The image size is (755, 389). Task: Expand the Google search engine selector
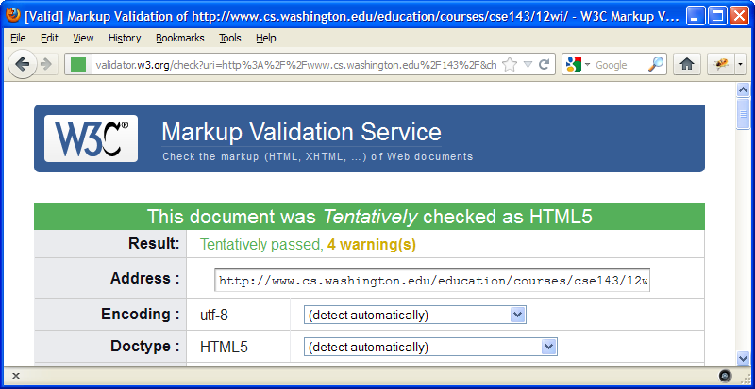(578, 64)
